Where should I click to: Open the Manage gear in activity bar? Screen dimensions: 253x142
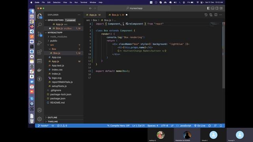(40, 119)
